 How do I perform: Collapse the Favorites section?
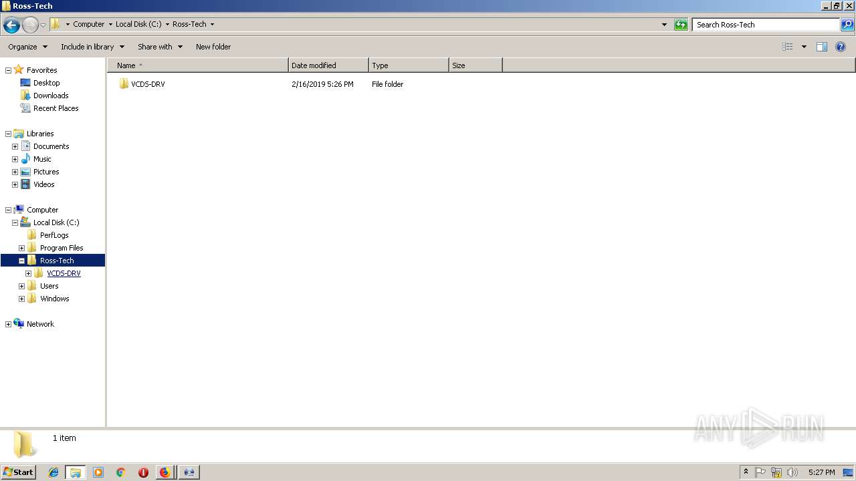coord(8,70)
